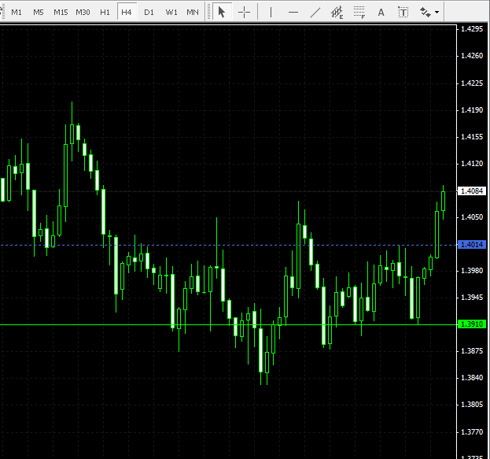Switch to M30 timeframe
The height and width of the screenshot is (459, 490).
[x=83, y=12]
